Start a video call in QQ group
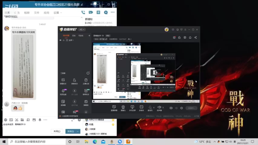The height and width of the screenshot is (145, 258). [x=91, y=12]
